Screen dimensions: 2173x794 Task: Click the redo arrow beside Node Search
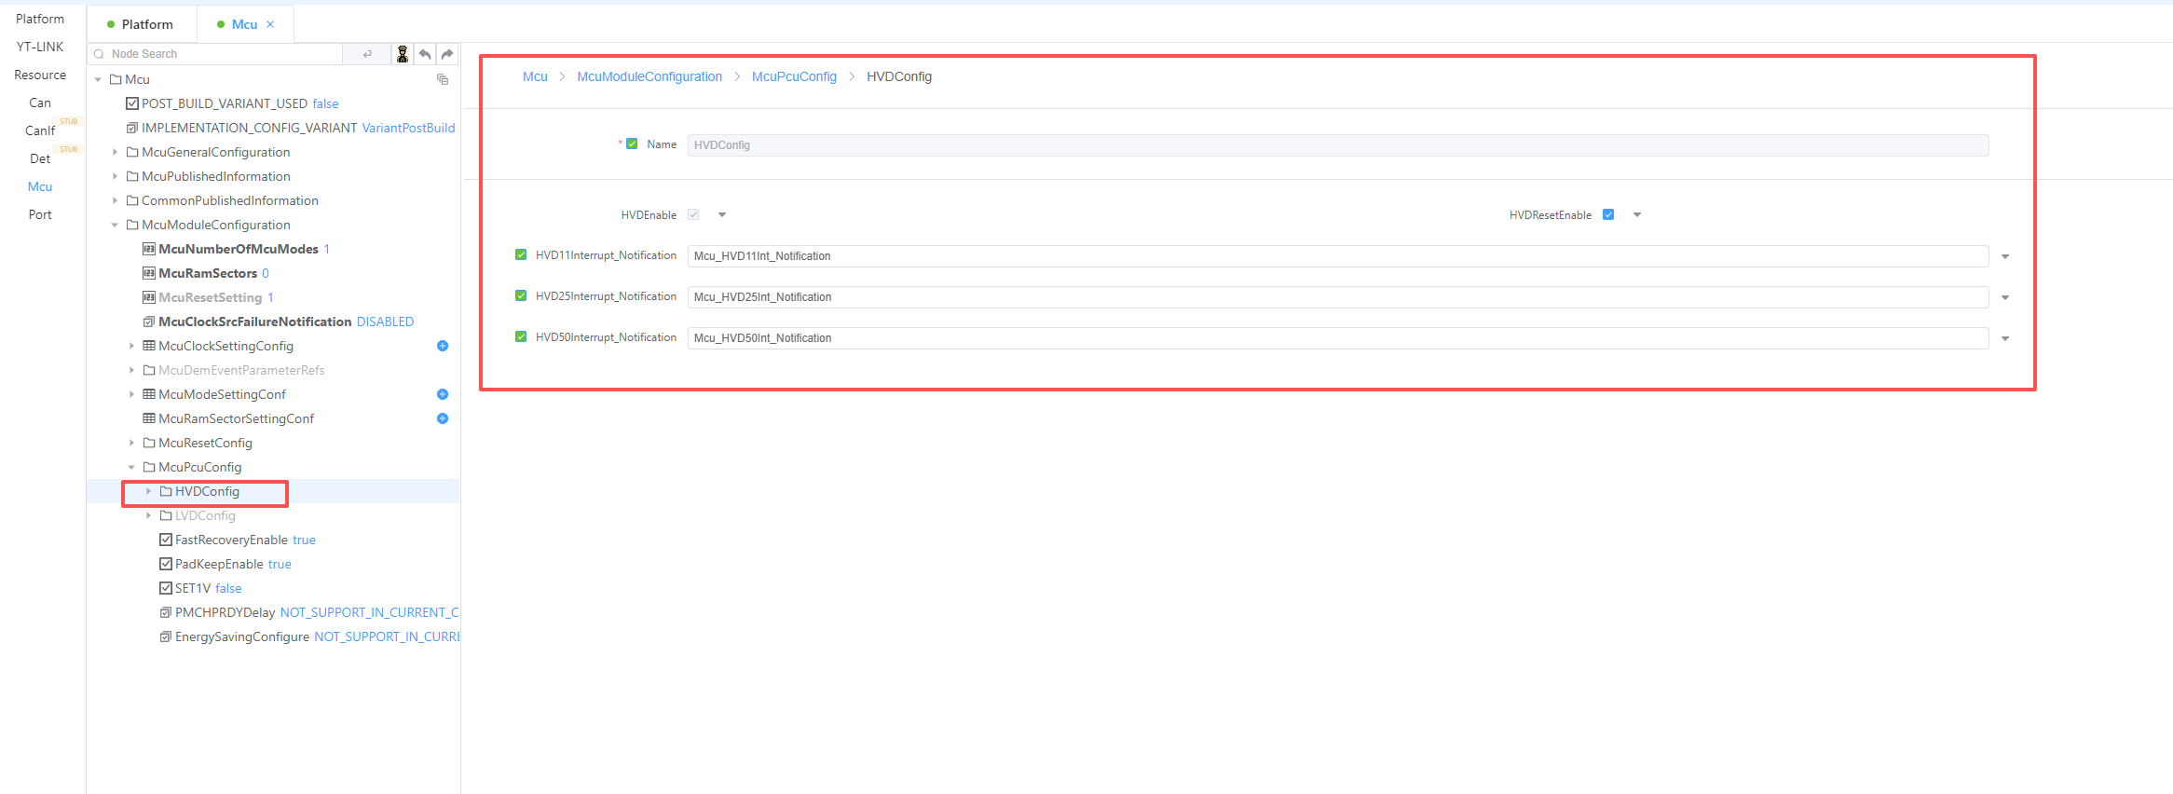pos(447,54)
